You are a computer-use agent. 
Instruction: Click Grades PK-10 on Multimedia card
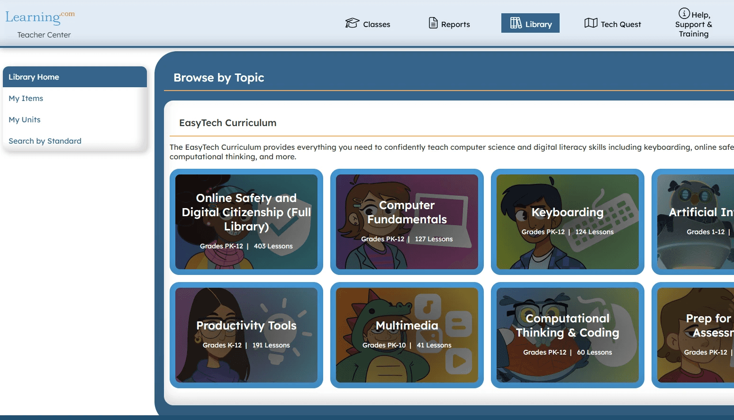pos(384,345)
